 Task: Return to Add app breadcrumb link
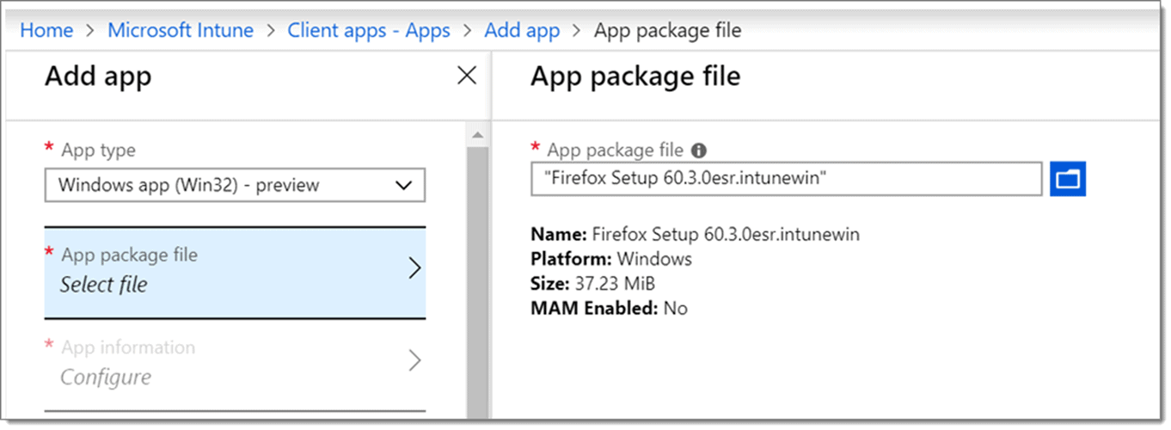522,31
